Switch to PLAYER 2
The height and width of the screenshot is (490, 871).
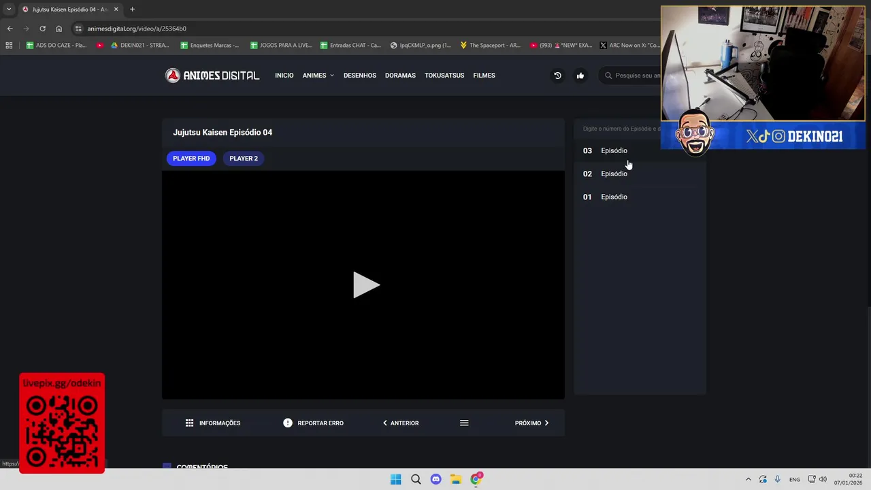click(x=244, y=159)
